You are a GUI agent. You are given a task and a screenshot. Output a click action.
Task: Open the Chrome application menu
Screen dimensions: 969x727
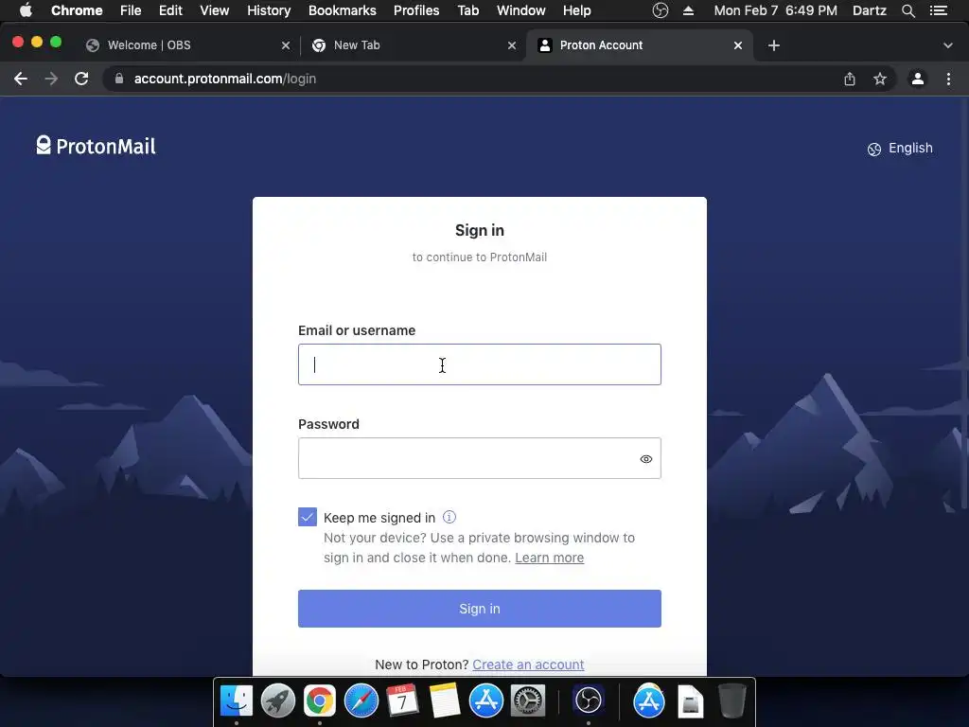pos(77,10)
